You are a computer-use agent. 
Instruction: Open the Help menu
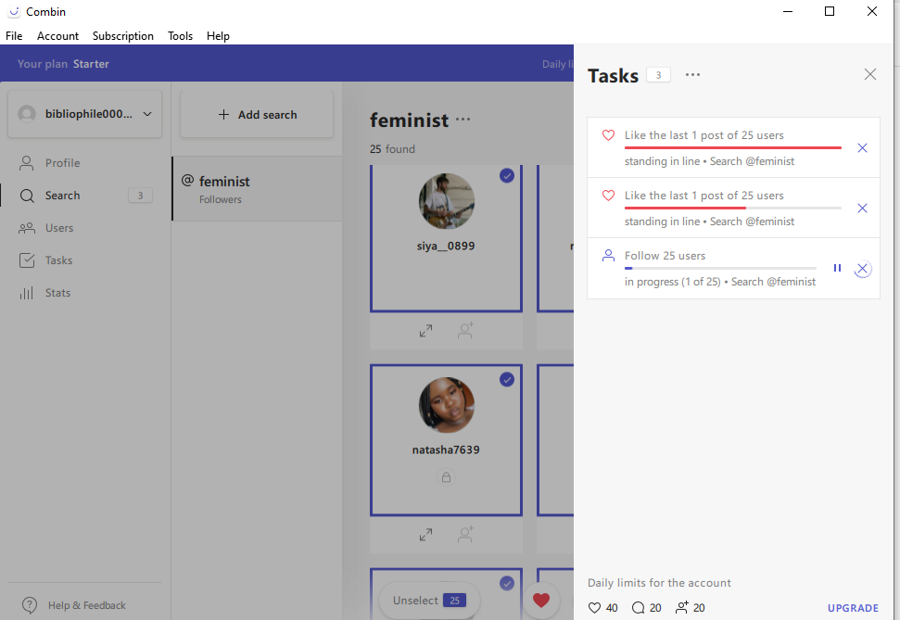[218, 35]
